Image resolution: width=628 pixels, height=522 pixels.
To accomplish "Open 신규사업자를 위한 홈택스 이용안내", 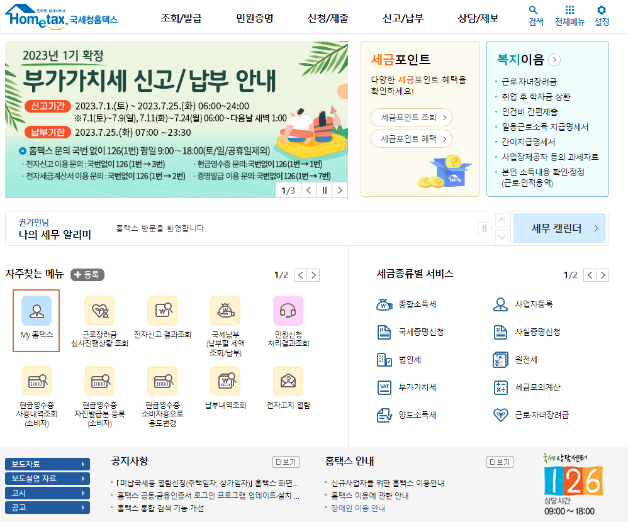I will [x=387, y=483].
